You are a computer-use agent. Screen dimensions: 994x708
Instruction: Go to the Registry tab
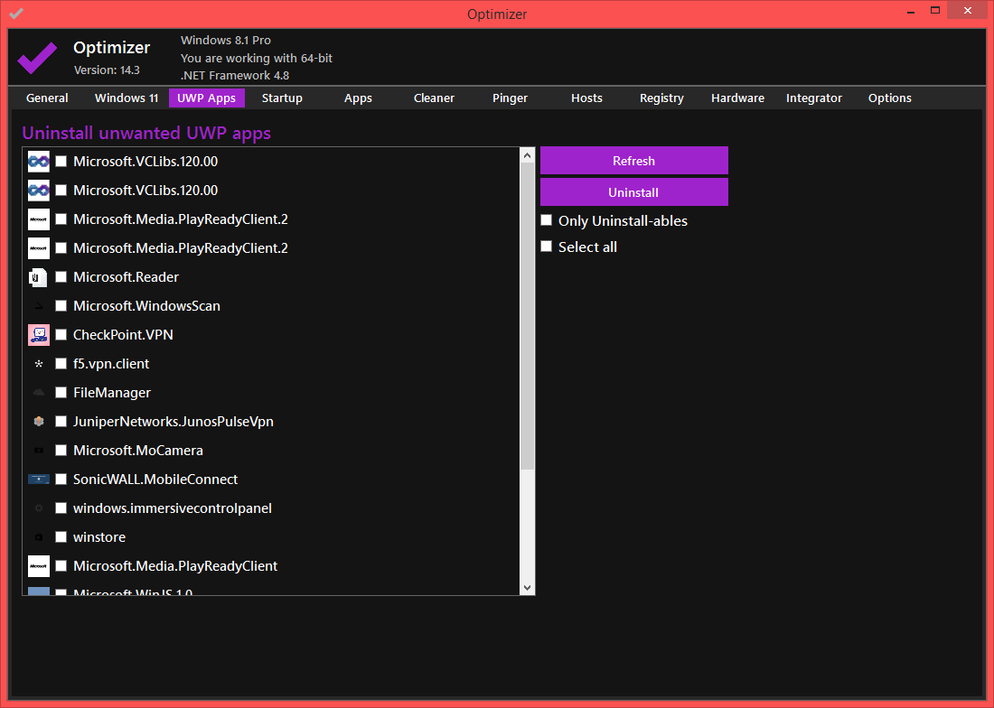tap(661, 98)
